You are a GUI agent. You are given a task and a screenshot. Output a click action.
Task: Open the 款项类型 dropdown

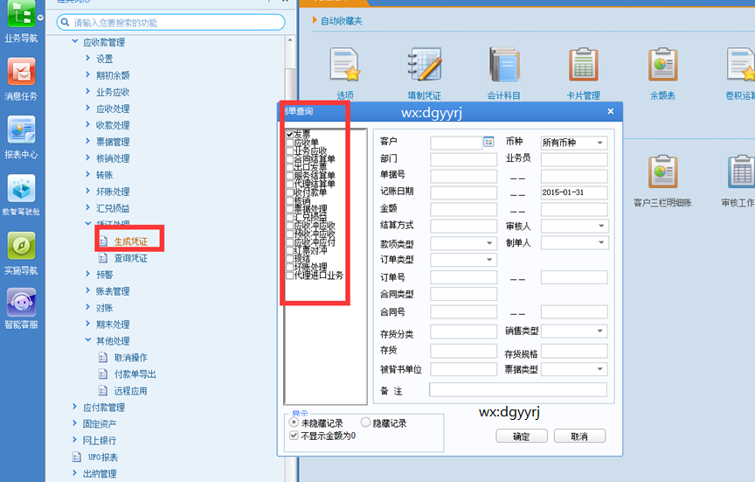tap(464, 243)
